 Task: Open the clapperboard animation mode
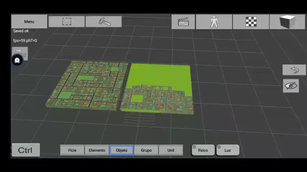click(x=183, y=22)
